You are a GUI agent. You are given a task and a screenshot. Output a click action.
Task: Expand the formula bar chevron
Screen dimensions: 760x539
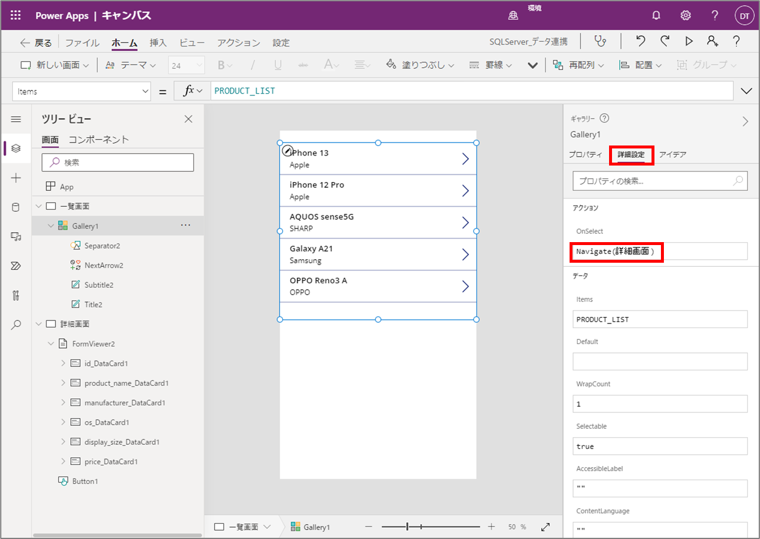[746, 91]
